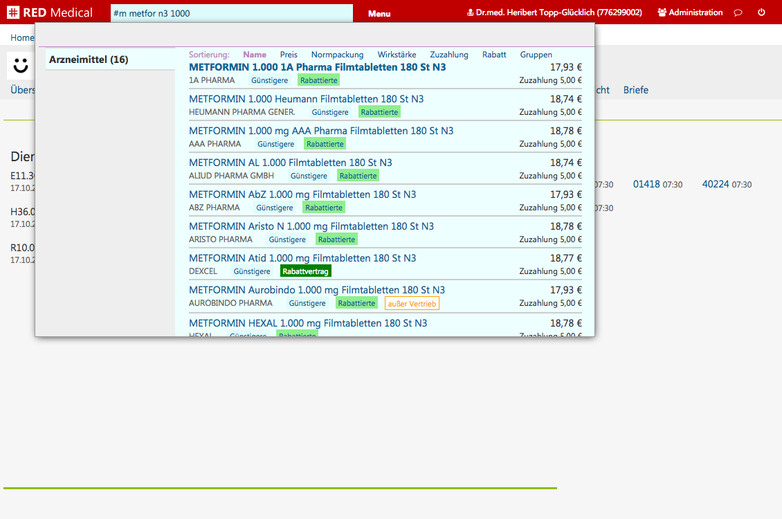Viewport: 782px width, 519px height.
Task: Click manufacturer text 'AUROBINDO PHARMA'
Action: tap(231, 303)
